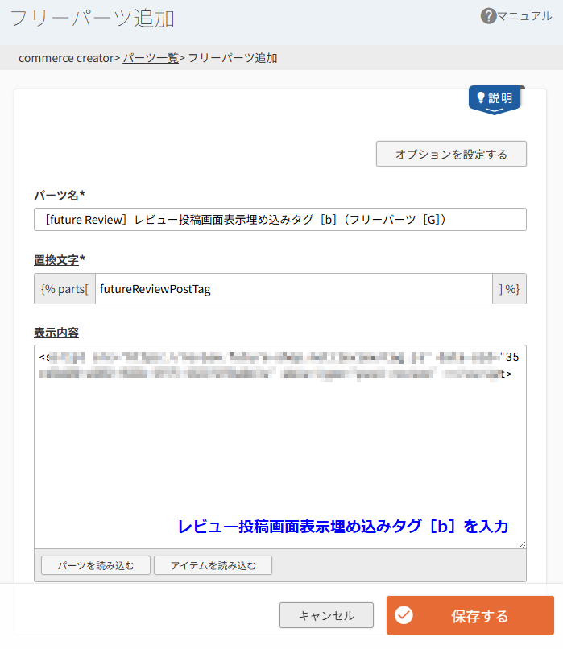
Task: Click the {% parts[ prefix box
Action: pyautogui.click(x=64, y=289)
